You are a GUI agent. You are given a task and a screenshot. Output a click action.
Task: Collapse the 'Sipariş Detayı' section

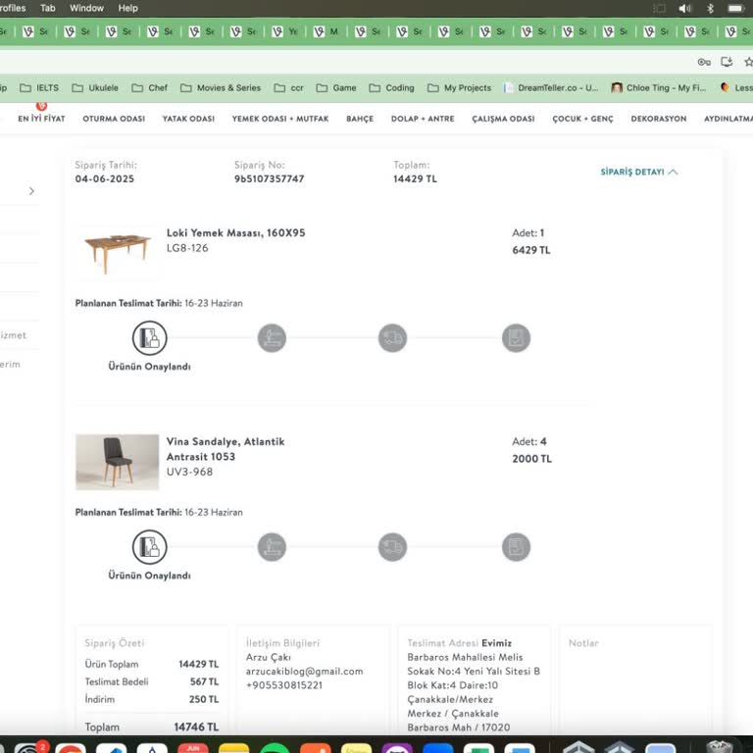[638, 172]
